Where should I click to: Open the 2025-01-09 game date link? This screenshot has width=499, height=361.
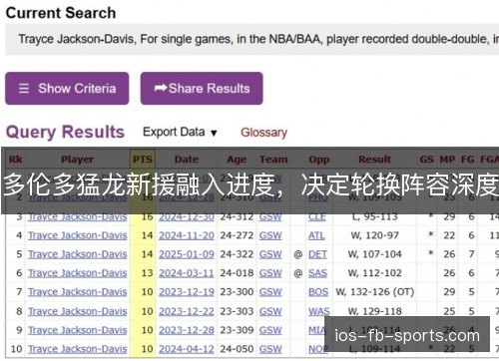tap(187, 254)
